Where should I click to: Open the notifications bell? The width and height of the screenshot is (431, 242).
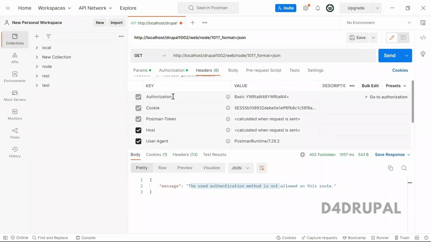(318, 8)
